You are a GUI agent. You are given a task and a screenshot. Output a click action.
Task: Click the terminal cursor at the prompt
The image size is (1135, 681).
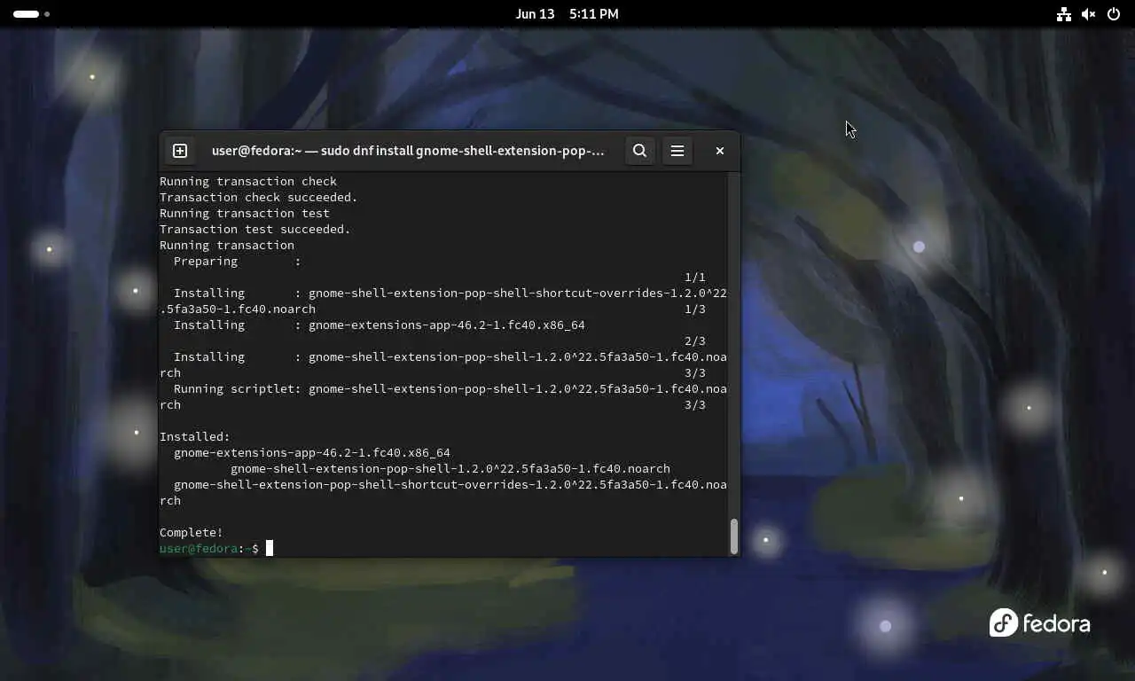(270, 548)
